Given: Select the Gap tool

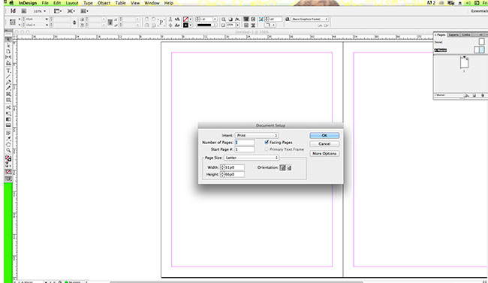Looking at the screenshot, I should click(8, 57).
